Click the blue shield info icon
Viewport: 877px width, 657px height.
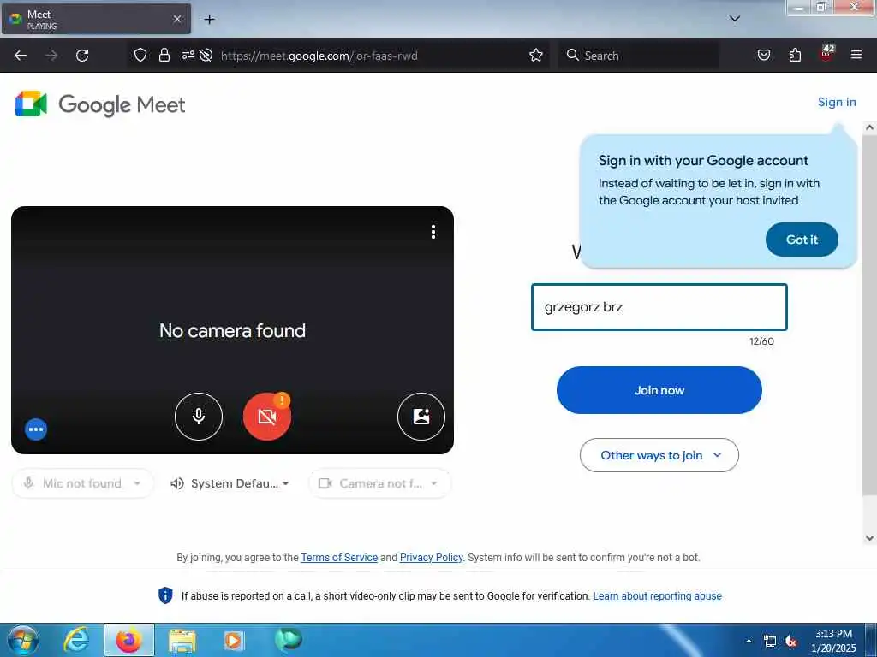[165, 595]
